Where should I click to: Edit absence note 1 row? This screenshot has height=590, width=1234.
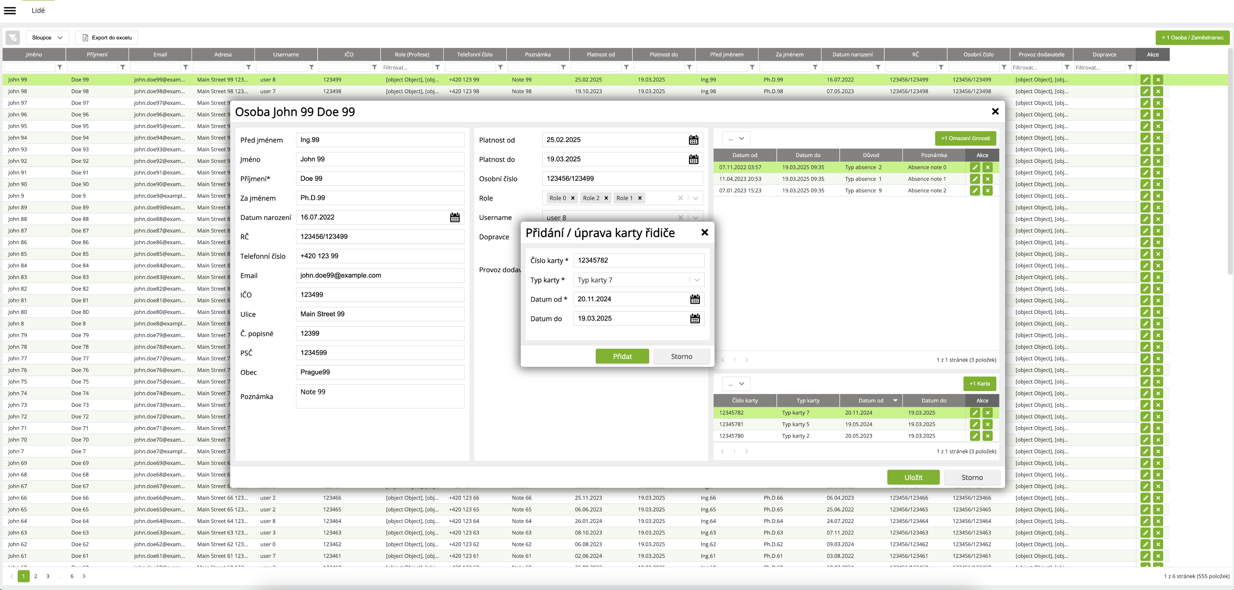974,179
